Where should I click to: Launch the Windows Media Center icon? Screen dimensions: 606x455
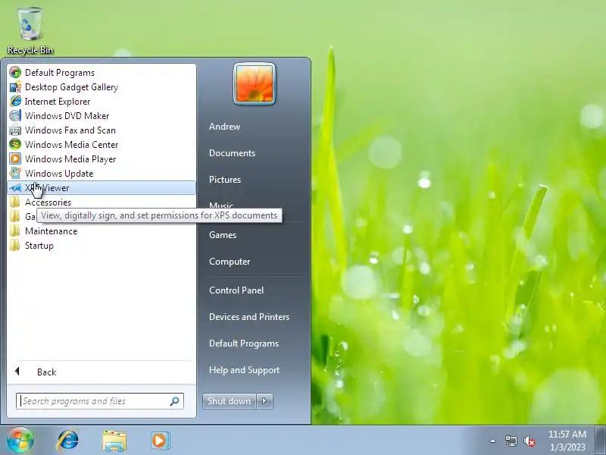click(x=15, y=145)
